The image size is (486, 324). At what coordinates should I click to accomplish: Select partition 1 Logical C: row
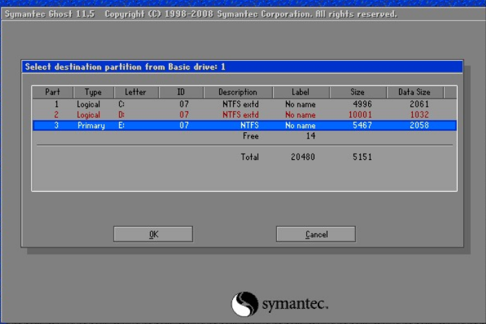click(244, 104)
